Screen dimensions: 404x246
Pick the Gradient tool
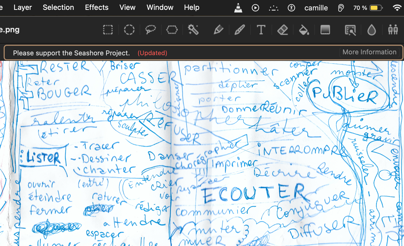point(325,30)
